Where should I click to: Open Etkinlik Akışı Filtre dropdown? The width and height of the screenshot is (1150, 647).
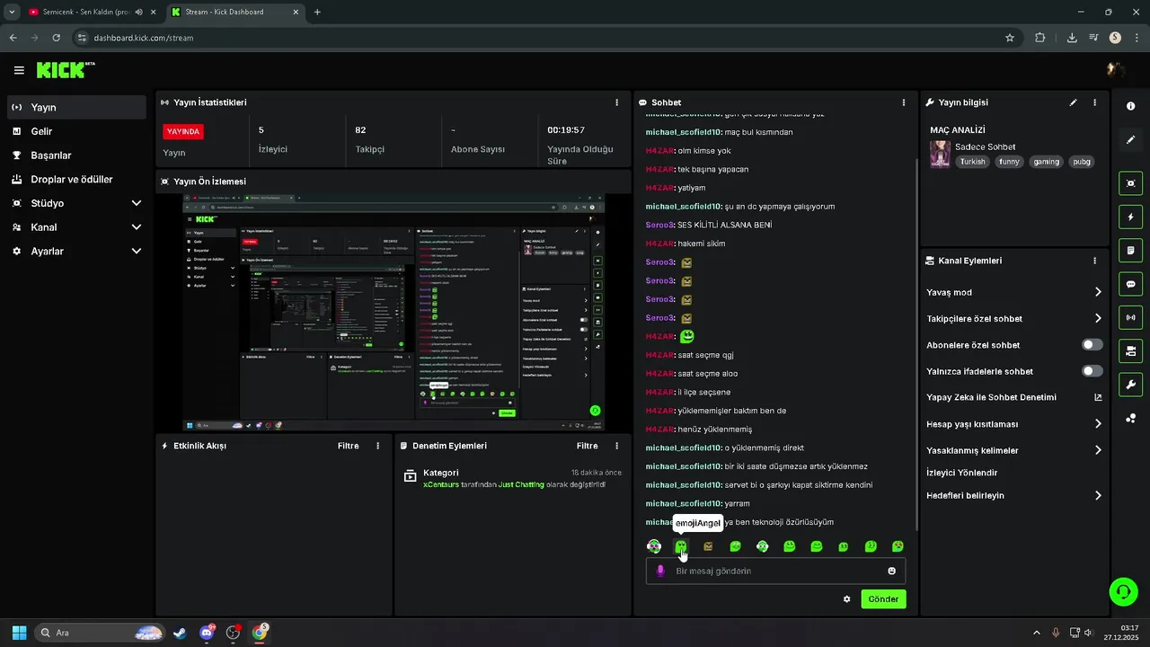pos(348,446)
